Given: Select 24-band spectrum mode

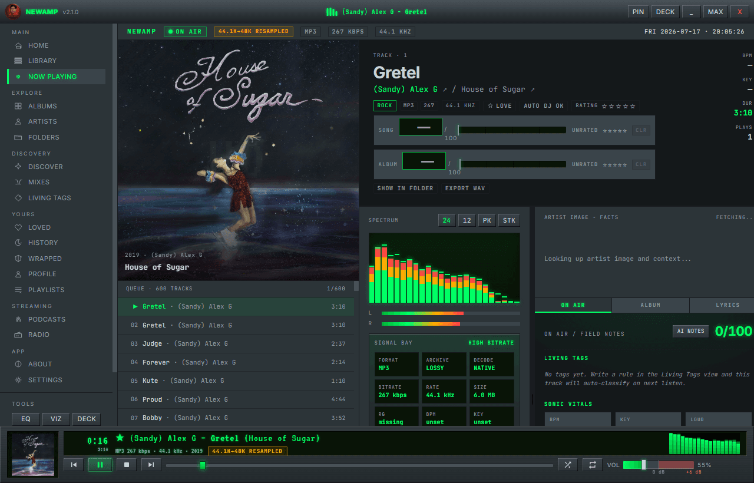Looking at the screenshot, I should pos(447,220).
